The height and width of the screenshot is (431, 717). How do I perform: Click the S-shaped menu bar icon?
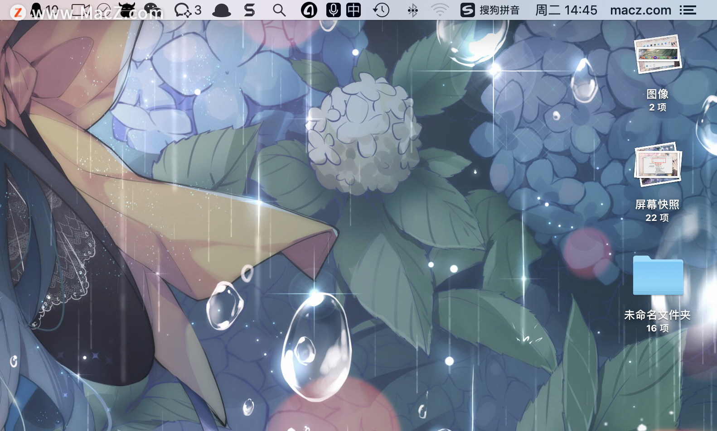click(249, 10)
